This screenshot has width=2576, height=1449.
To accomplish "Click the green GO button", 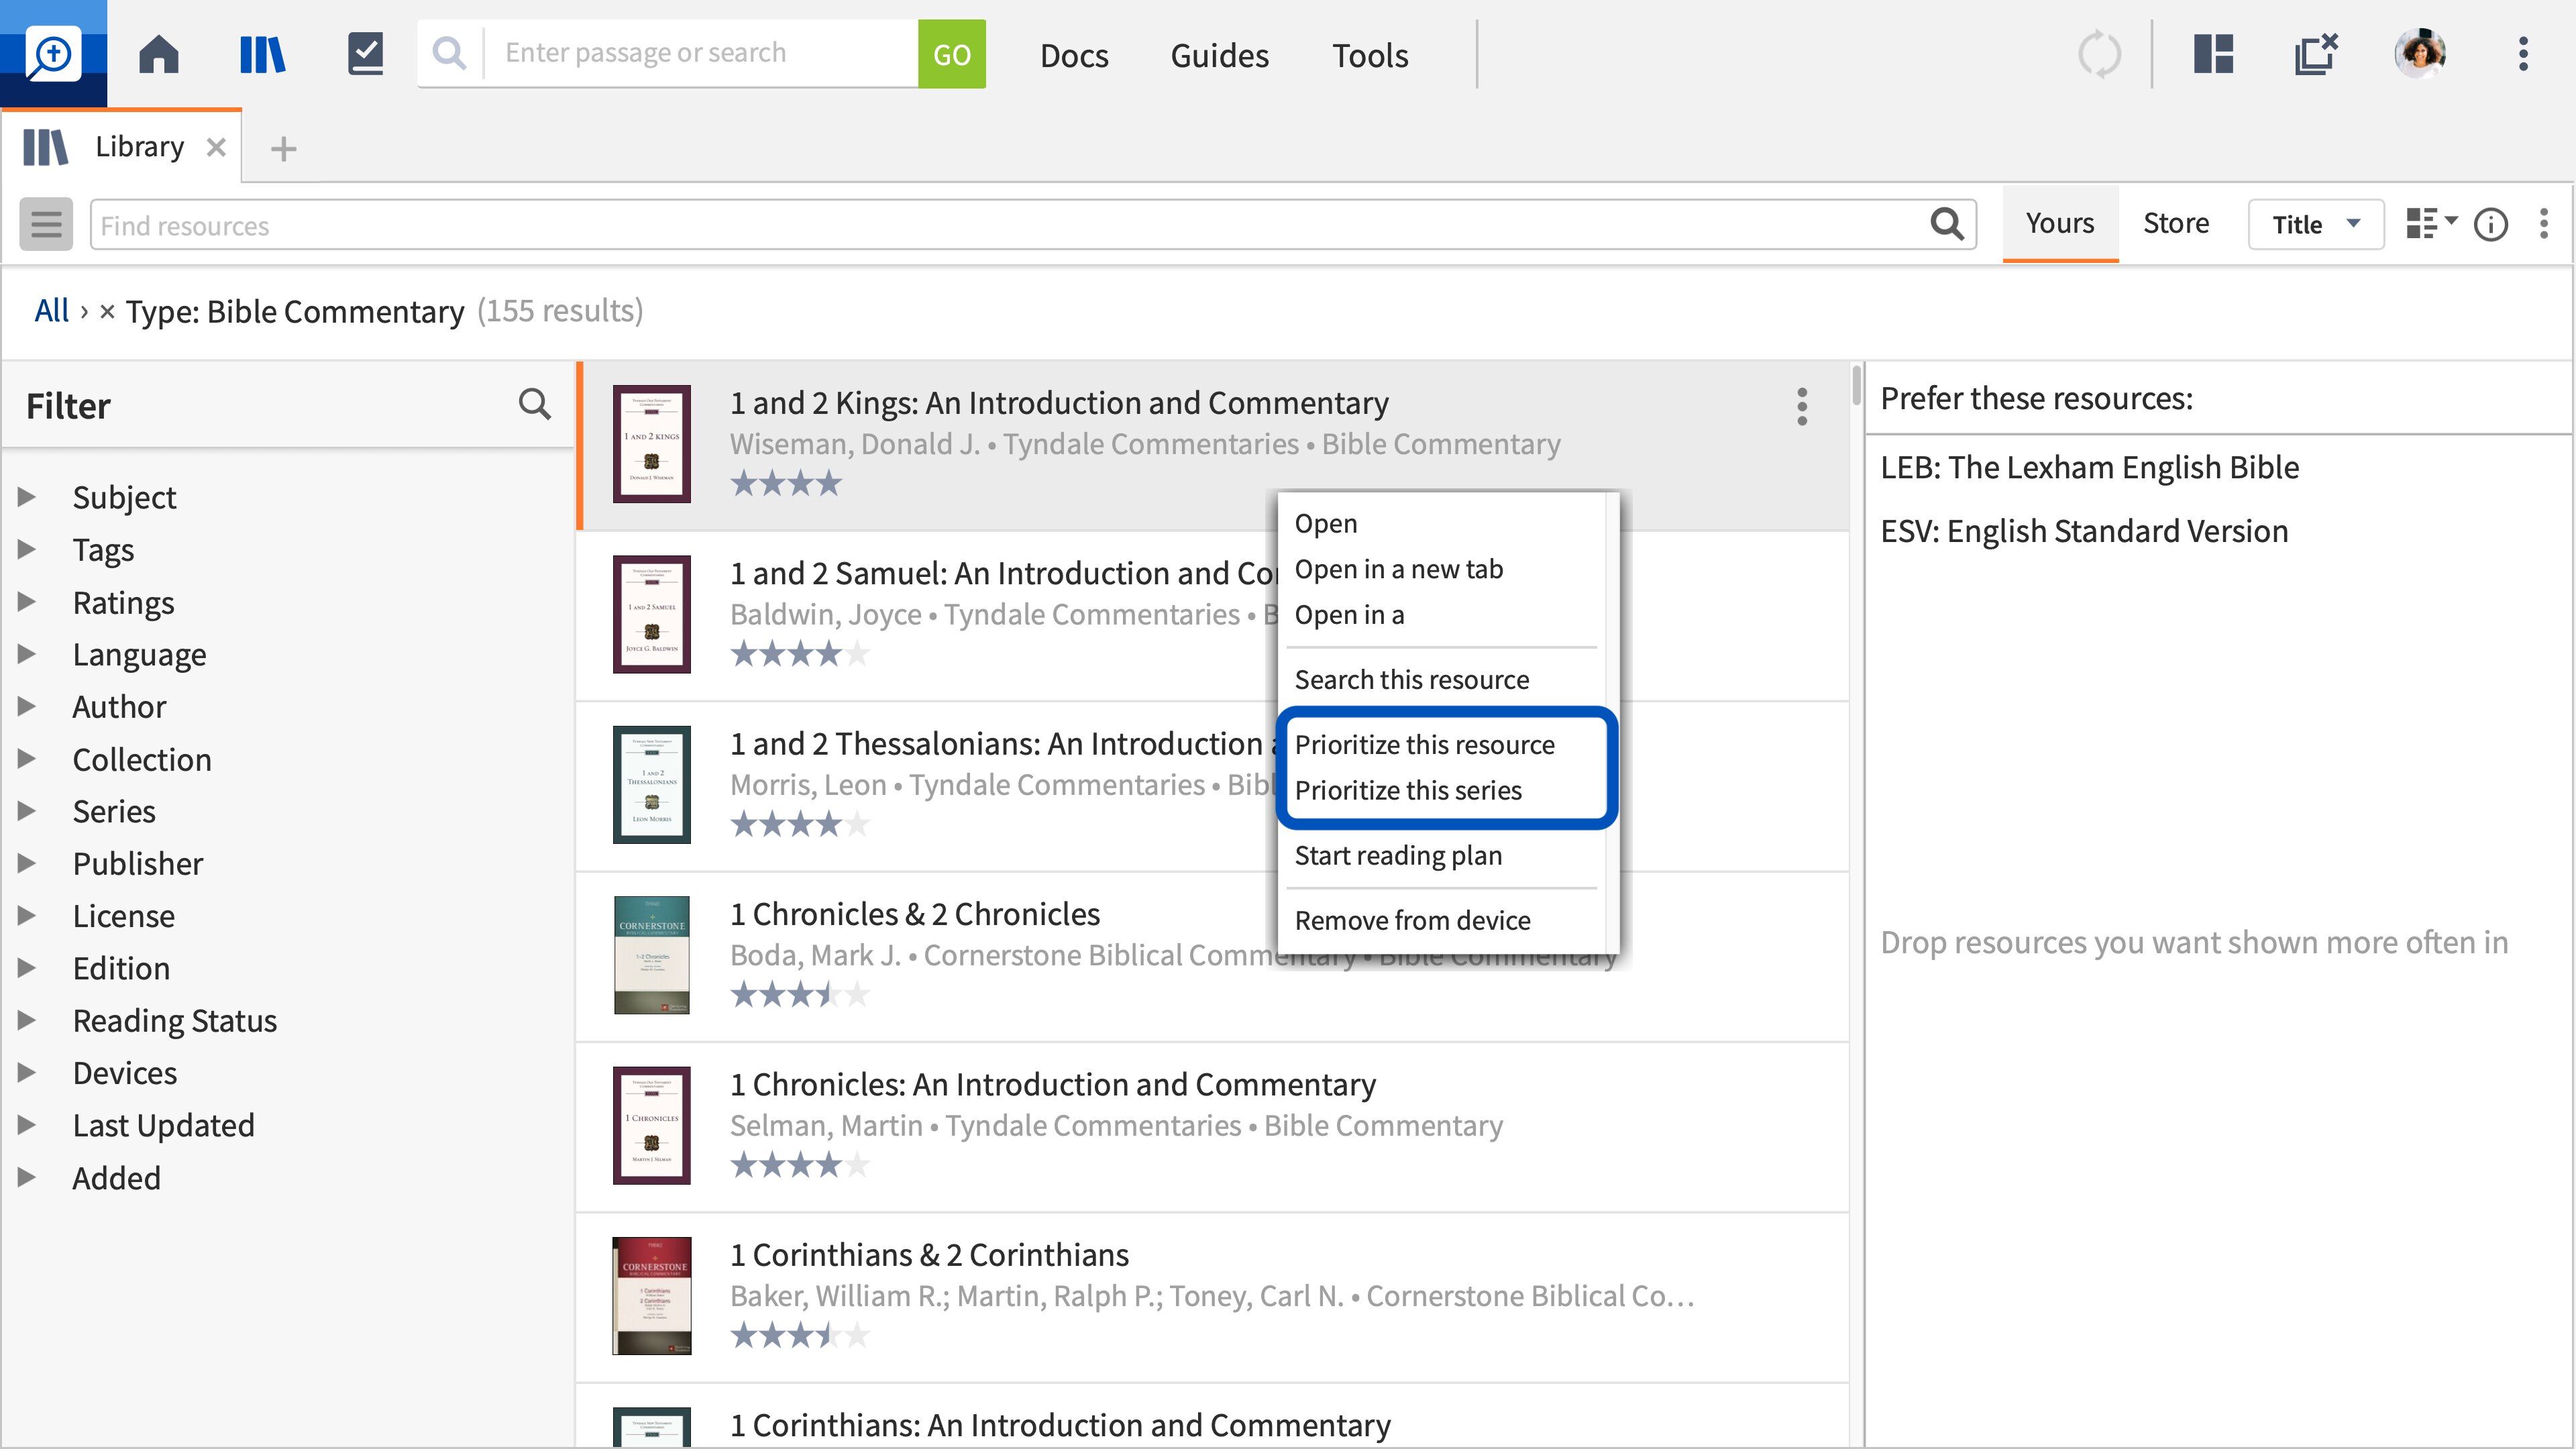I will pos(951,54).
